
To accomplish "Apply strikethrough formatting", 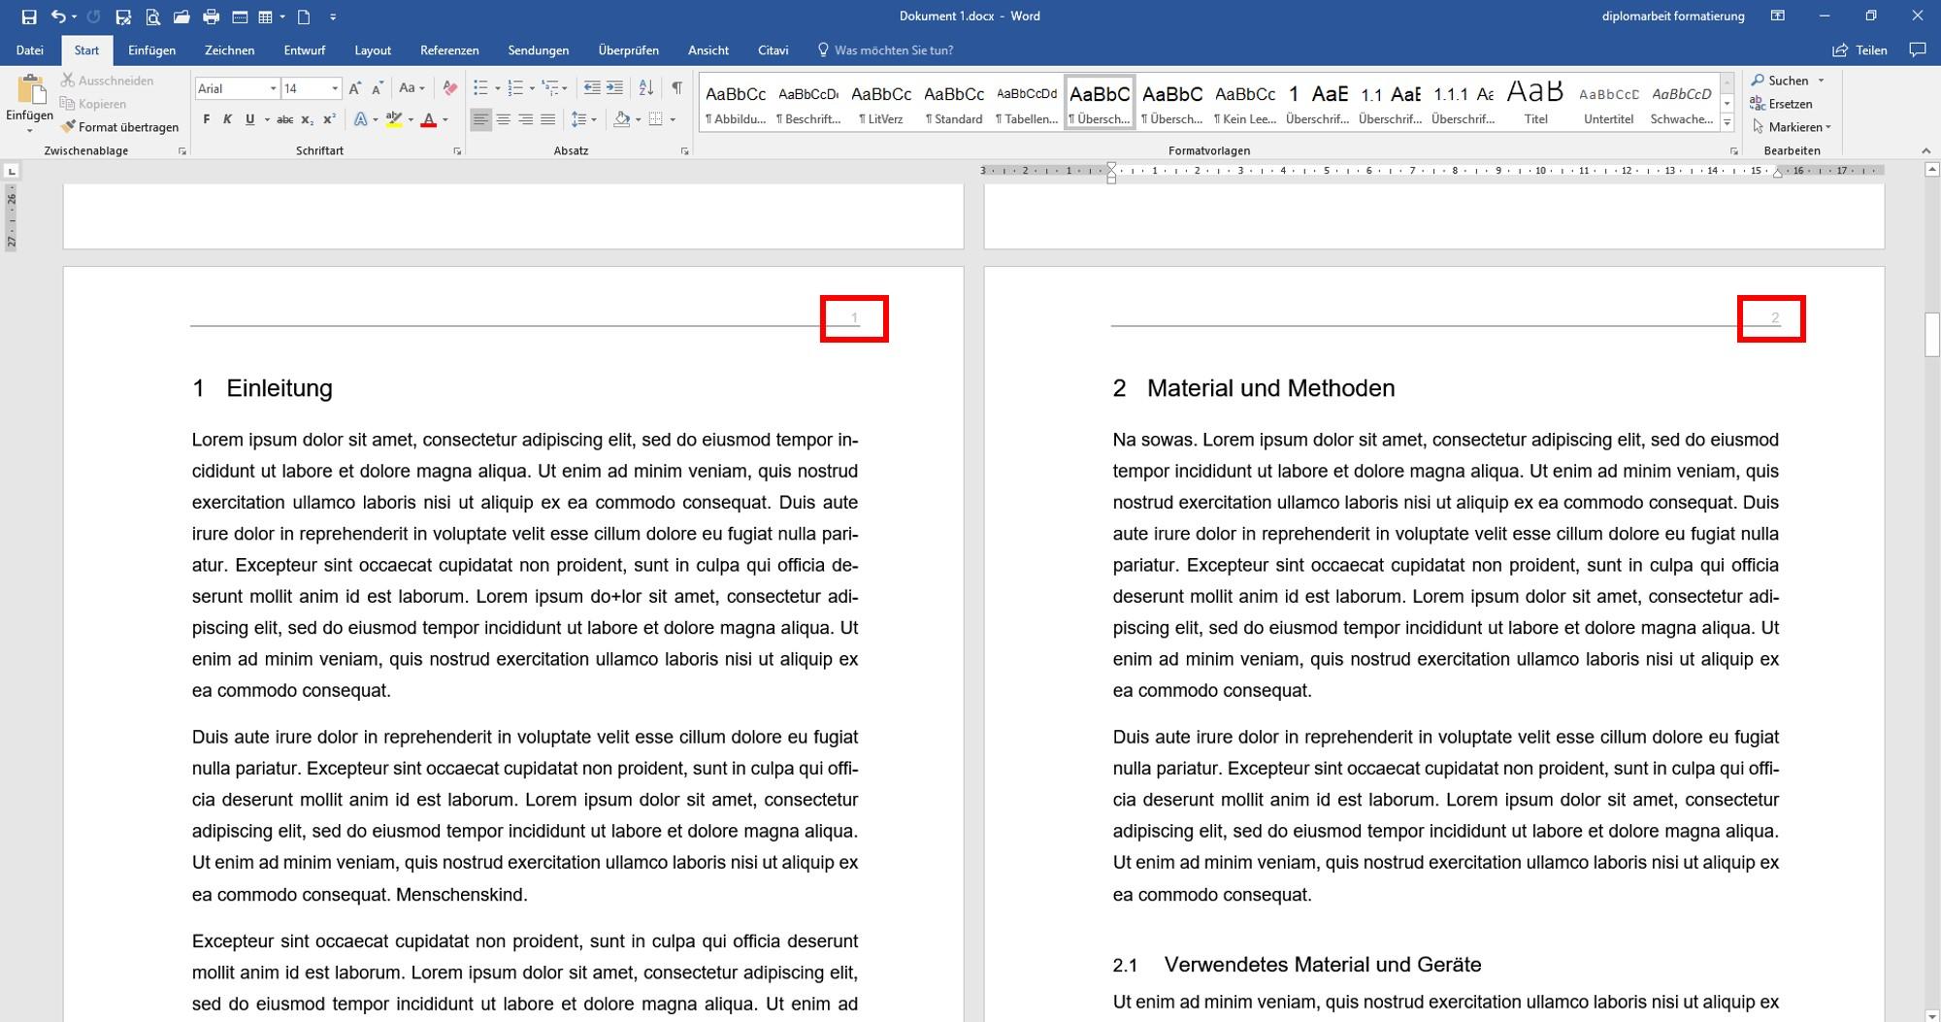I will tap(284, 119).
